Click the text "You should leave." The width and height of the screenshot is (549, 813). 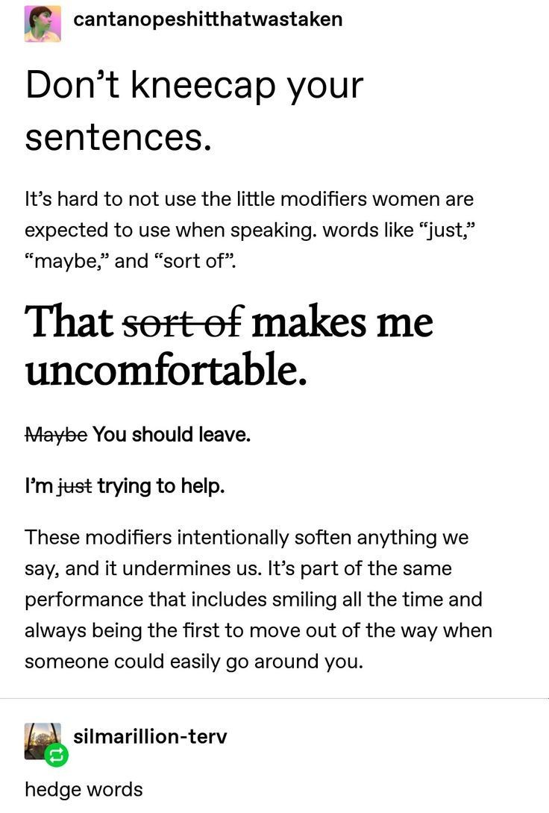click(x=172, y=434)
